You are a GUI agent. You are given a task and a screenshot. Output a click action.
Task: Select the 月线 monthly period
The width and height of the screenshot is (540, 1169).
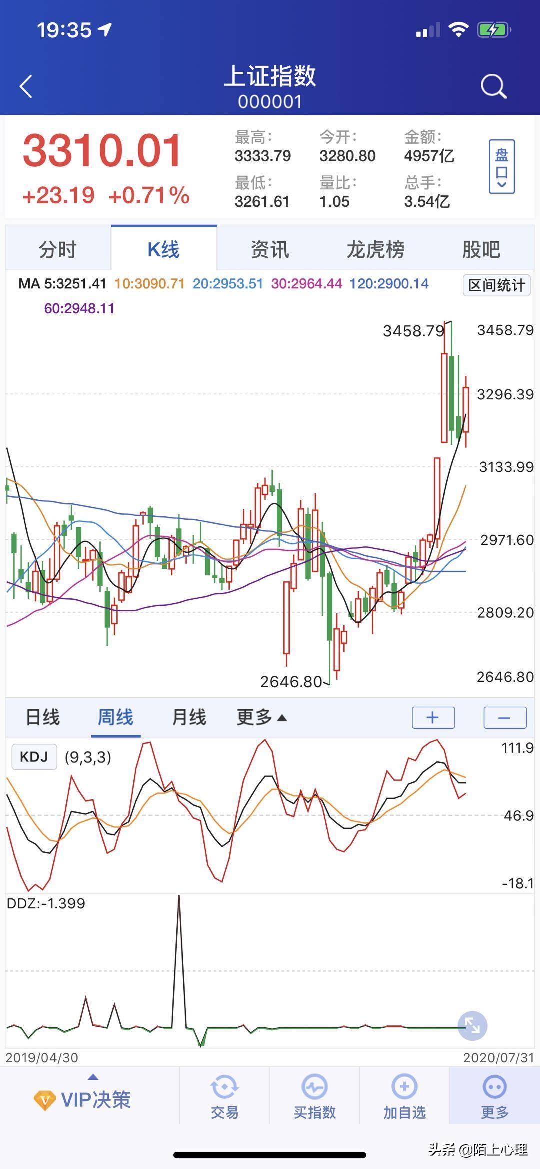(189, 717)
